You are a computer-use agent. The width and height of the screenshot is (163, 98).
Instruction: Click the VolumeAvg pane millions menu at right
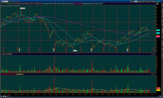[153, 74]
